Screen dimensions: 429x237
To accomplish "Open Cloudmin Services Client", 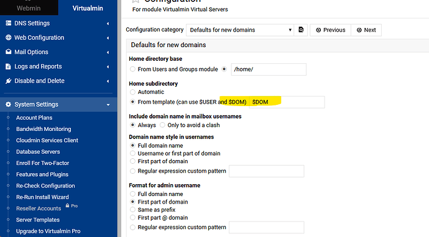I will pyautogui.click(x=47, y=140).
